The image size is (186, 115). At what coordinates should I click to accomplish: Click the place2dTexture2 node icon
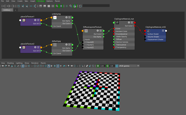point(24,48)
